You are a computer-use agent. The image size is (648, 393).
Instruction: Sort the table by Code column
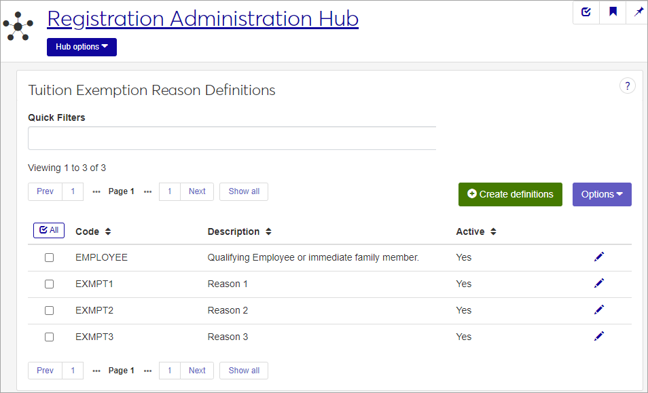click(x=93, y=232)
